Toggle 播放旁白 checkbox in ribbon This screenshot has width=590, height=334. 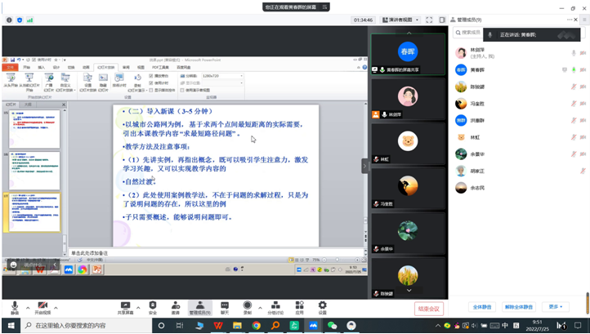point(151,76)
